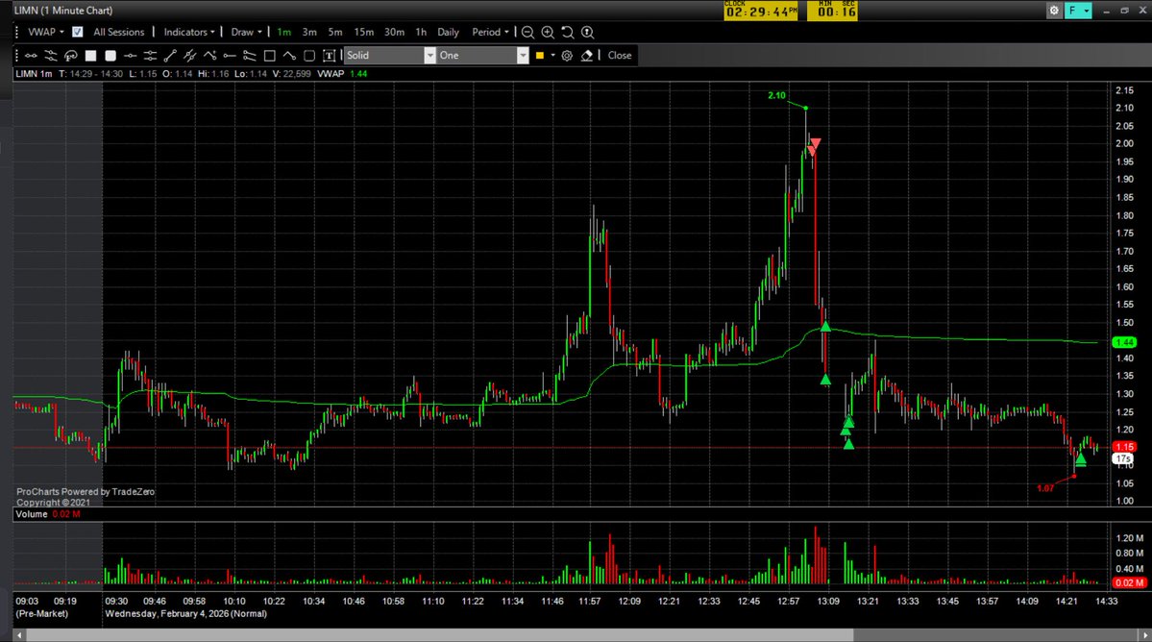This screenshot has height=642, width=1152.
Task: Click the horizontal chart scrollbar thumb
Action: (440, 635)
